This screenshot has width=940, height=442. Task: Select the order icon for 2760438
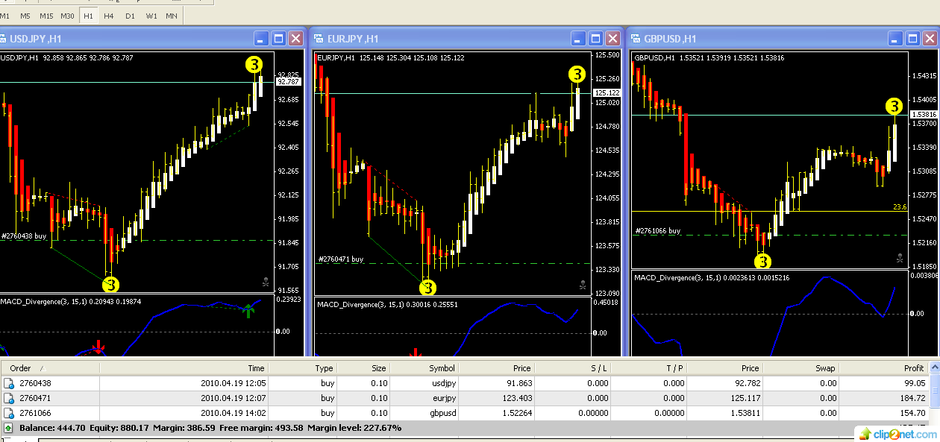click(9, 383)
